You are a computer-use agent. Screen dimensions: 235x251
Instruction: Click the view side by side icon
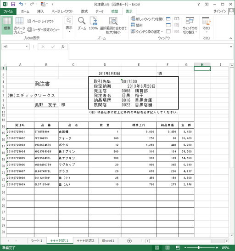177,19
